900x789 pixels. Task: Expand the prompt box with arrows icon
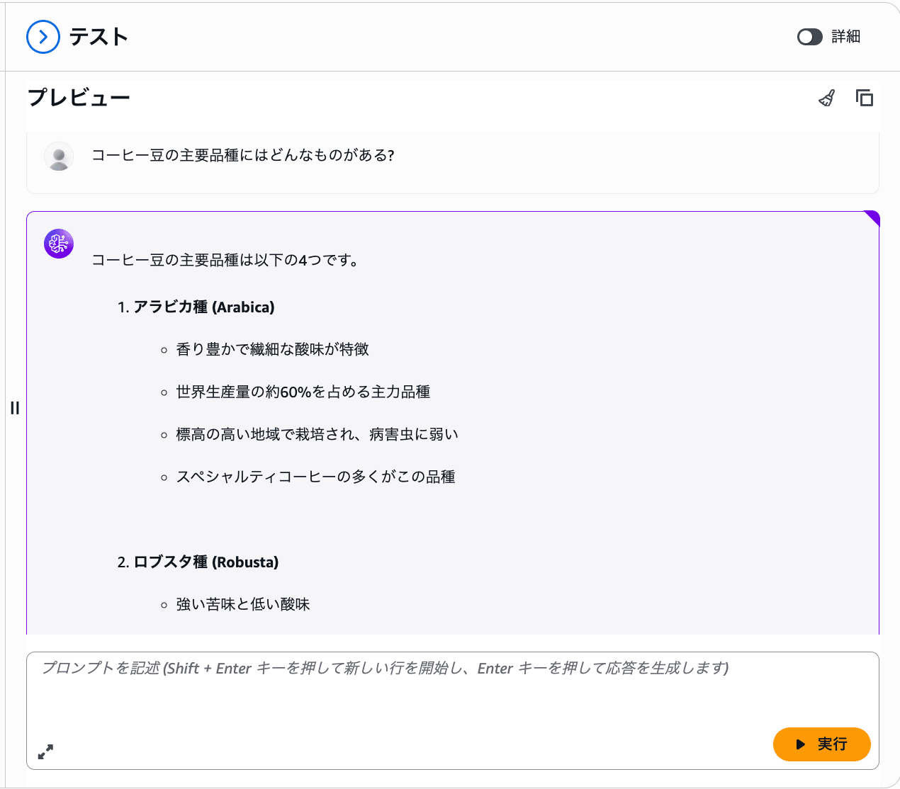point(45,751)
